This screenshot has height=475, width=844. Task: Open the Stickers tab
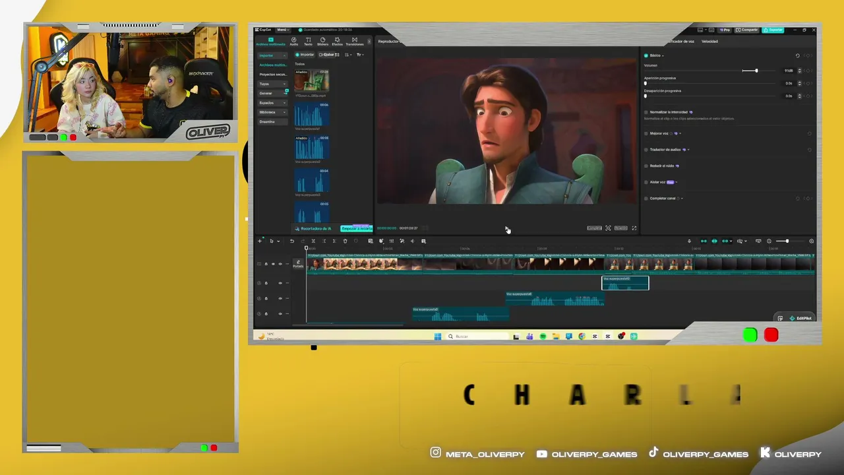tap(322, 42)
